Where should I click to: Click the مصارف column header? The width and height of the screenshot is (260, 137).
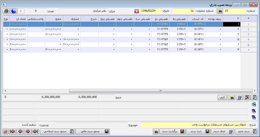click(x=72, y=19)
